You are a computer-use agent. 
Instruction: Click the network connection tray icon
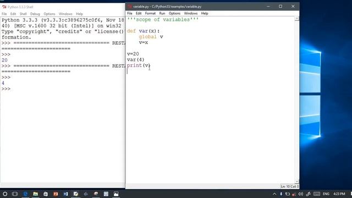coord(308,194)
